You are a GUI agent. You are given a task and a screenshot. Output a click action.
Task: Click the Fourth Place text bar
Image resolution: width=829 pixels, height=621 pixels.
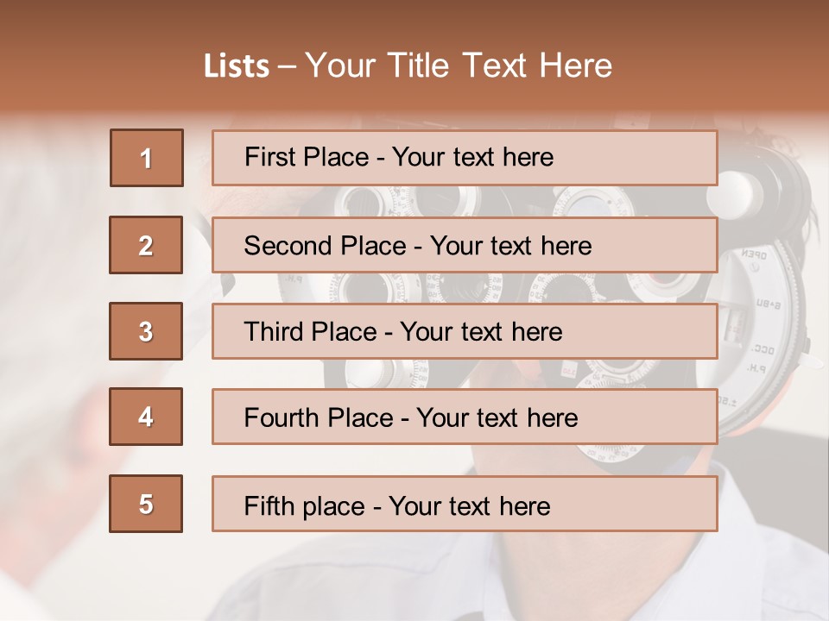point(465,417)
